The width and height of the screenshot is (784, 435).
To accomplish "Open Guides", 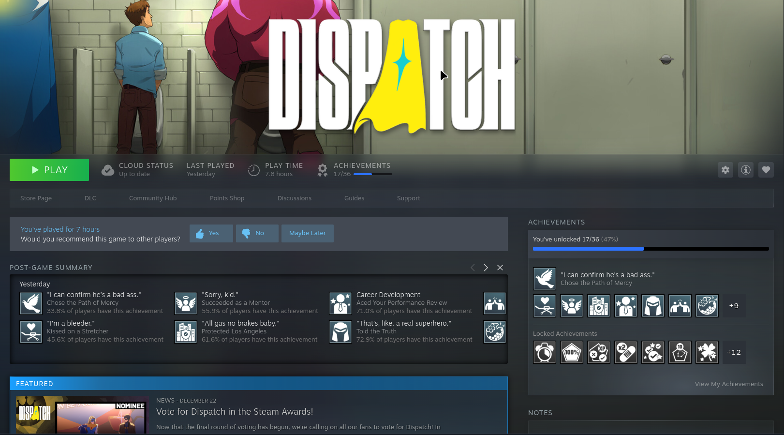I will (x=355, y=198).
